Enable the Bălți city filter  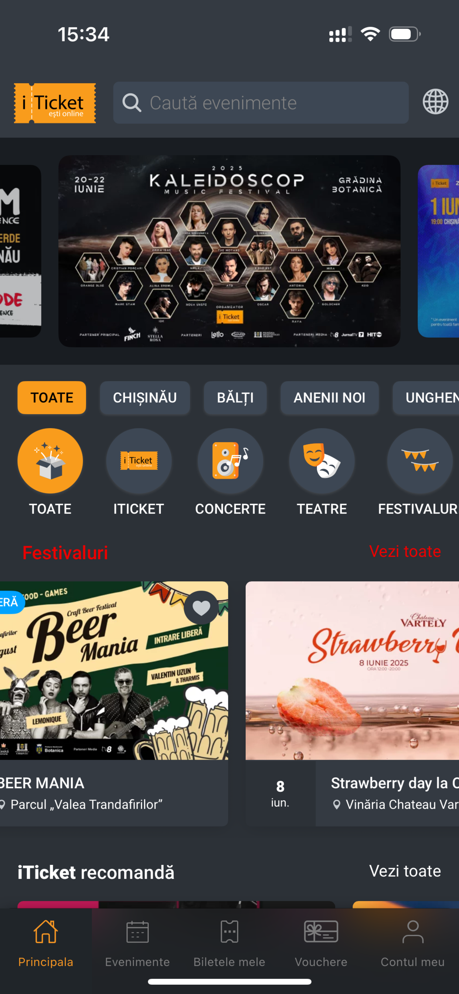click(235, 398)
